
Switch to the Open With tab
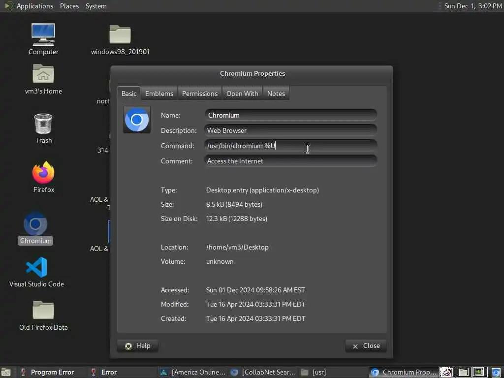242,94
